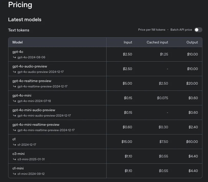Click the arrow icon beside gpt-4o-audio-preview-2024-12-17
This screenshot has width=208, height=182.
[15, 72]
